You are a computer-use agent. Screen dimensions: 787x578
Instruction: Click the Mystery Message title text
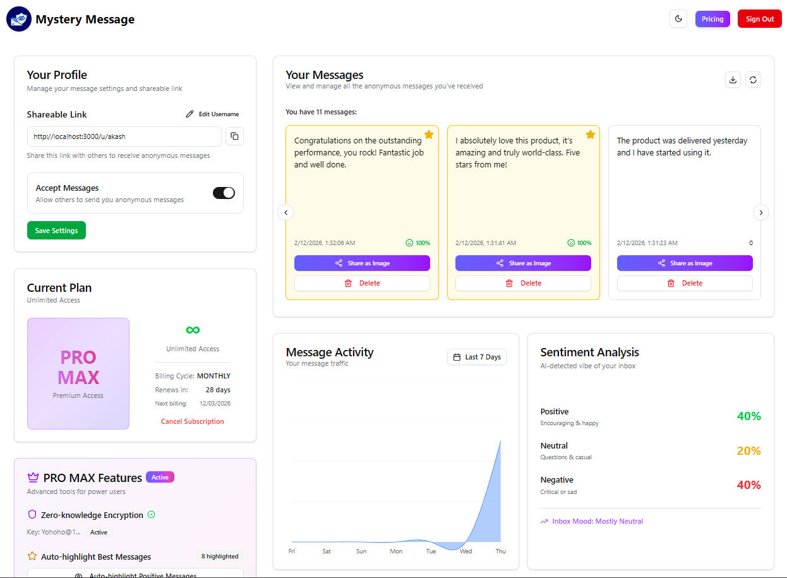tap(85, 19)
